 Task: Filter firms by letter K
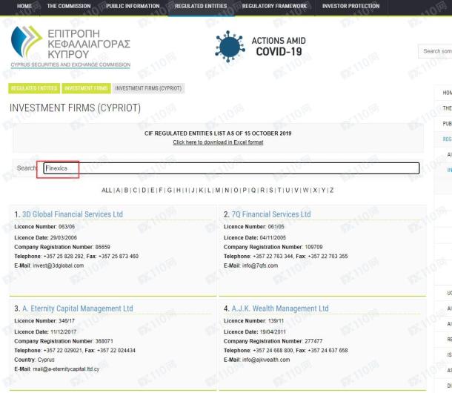(201, 190)
